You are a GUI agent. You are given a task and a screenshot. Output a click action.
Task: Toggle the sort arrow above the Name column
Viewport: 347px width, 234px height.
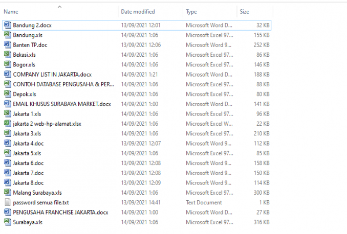click(60, 7)
